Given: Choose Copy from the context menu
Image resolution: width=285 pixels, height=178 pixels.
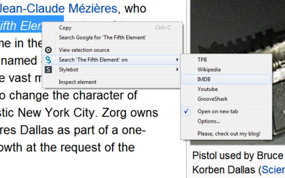Looking at the screenshot, I should tap(65, 28).
